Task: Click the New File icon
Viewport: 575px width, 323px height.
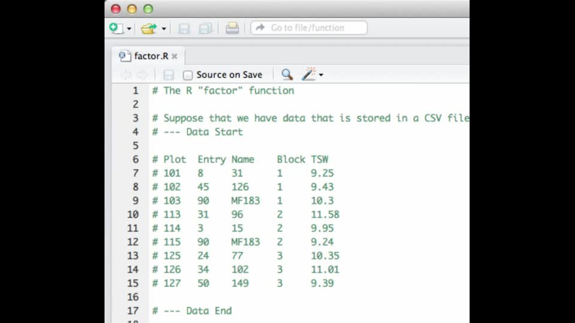Action: (116, 28)
